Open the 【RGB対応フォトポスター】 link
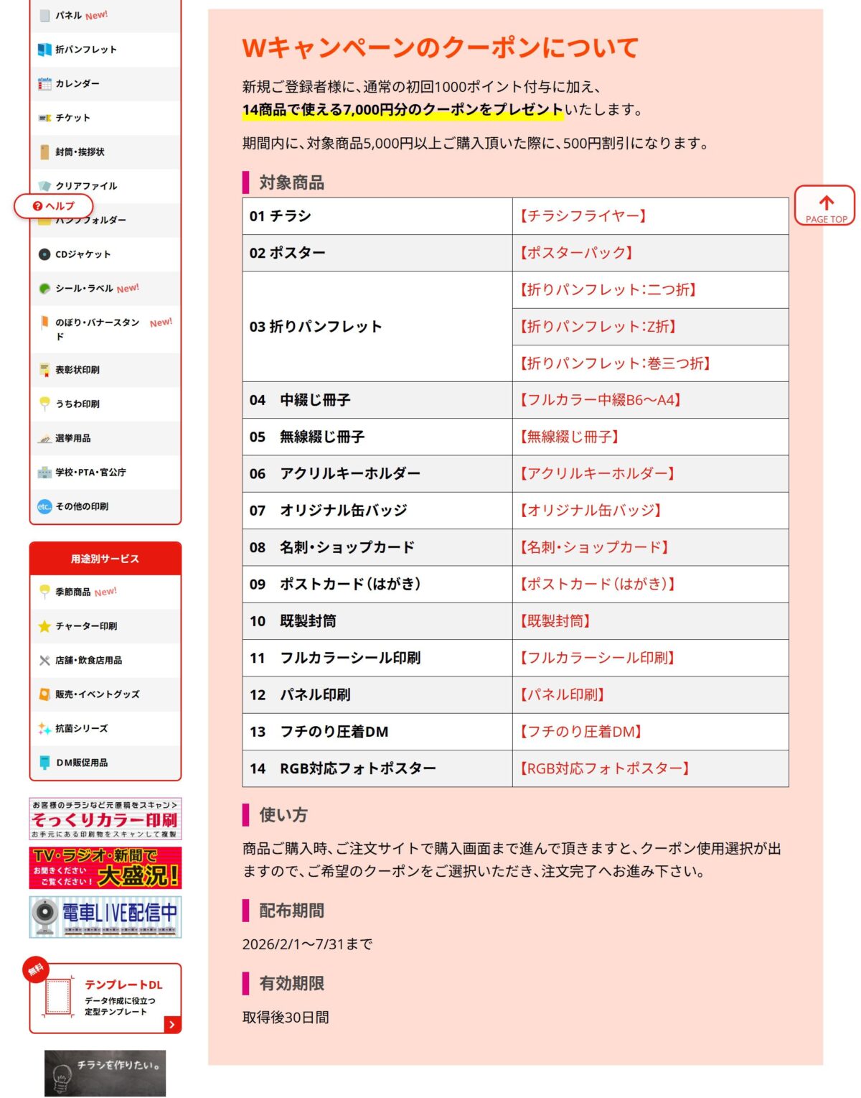 pyautogui.click(x=605, y=768)
